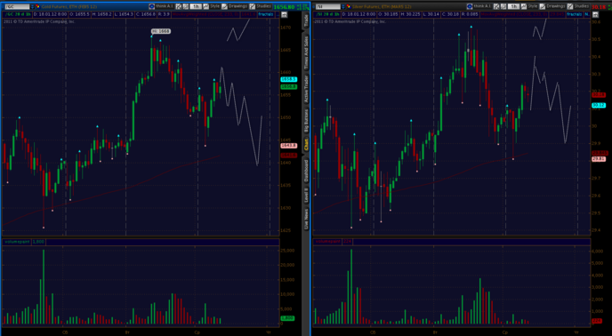
Task: Click the think A.I. circle icon on the gold chart
Action: pos(151,6)
